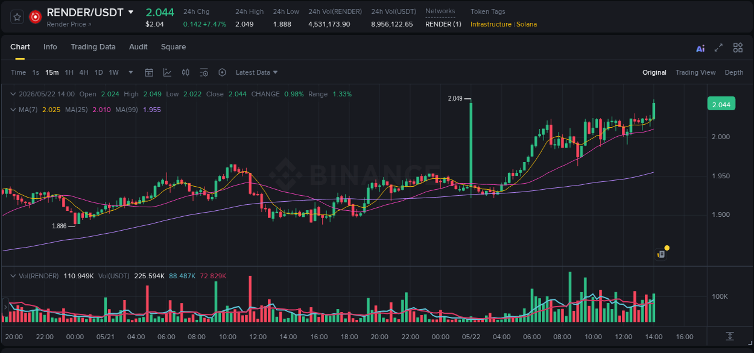Switch to the Chart tab
The height and width of the screenshot is (353, 754).
20,47
